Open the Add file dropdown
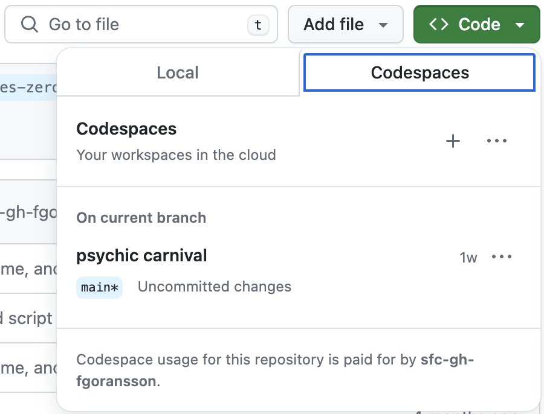This screenshot has height=414, width=544. coord(346,24)
